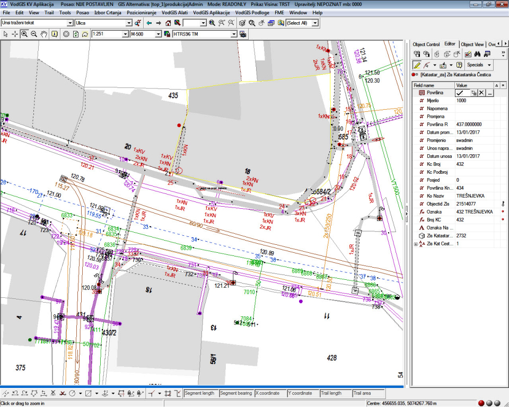This screenshot has height=407, width=509.
Task: Select the zoom out magnifier tool
Action: click(x=34, y=34)
